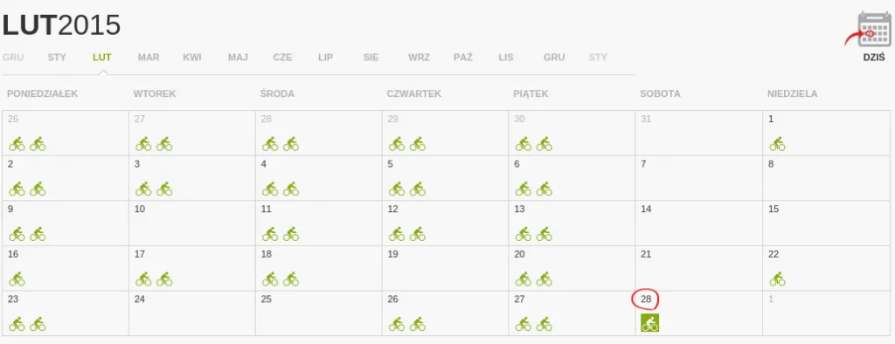Go to the first GRU month tab
This screenshot has height=344, width=895.
[13, 58]
